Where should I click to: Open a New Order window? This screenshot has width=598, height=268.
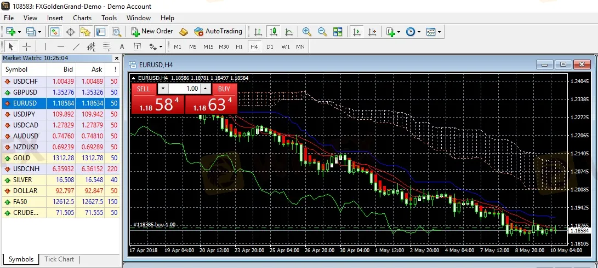click(x=151, y=32)
